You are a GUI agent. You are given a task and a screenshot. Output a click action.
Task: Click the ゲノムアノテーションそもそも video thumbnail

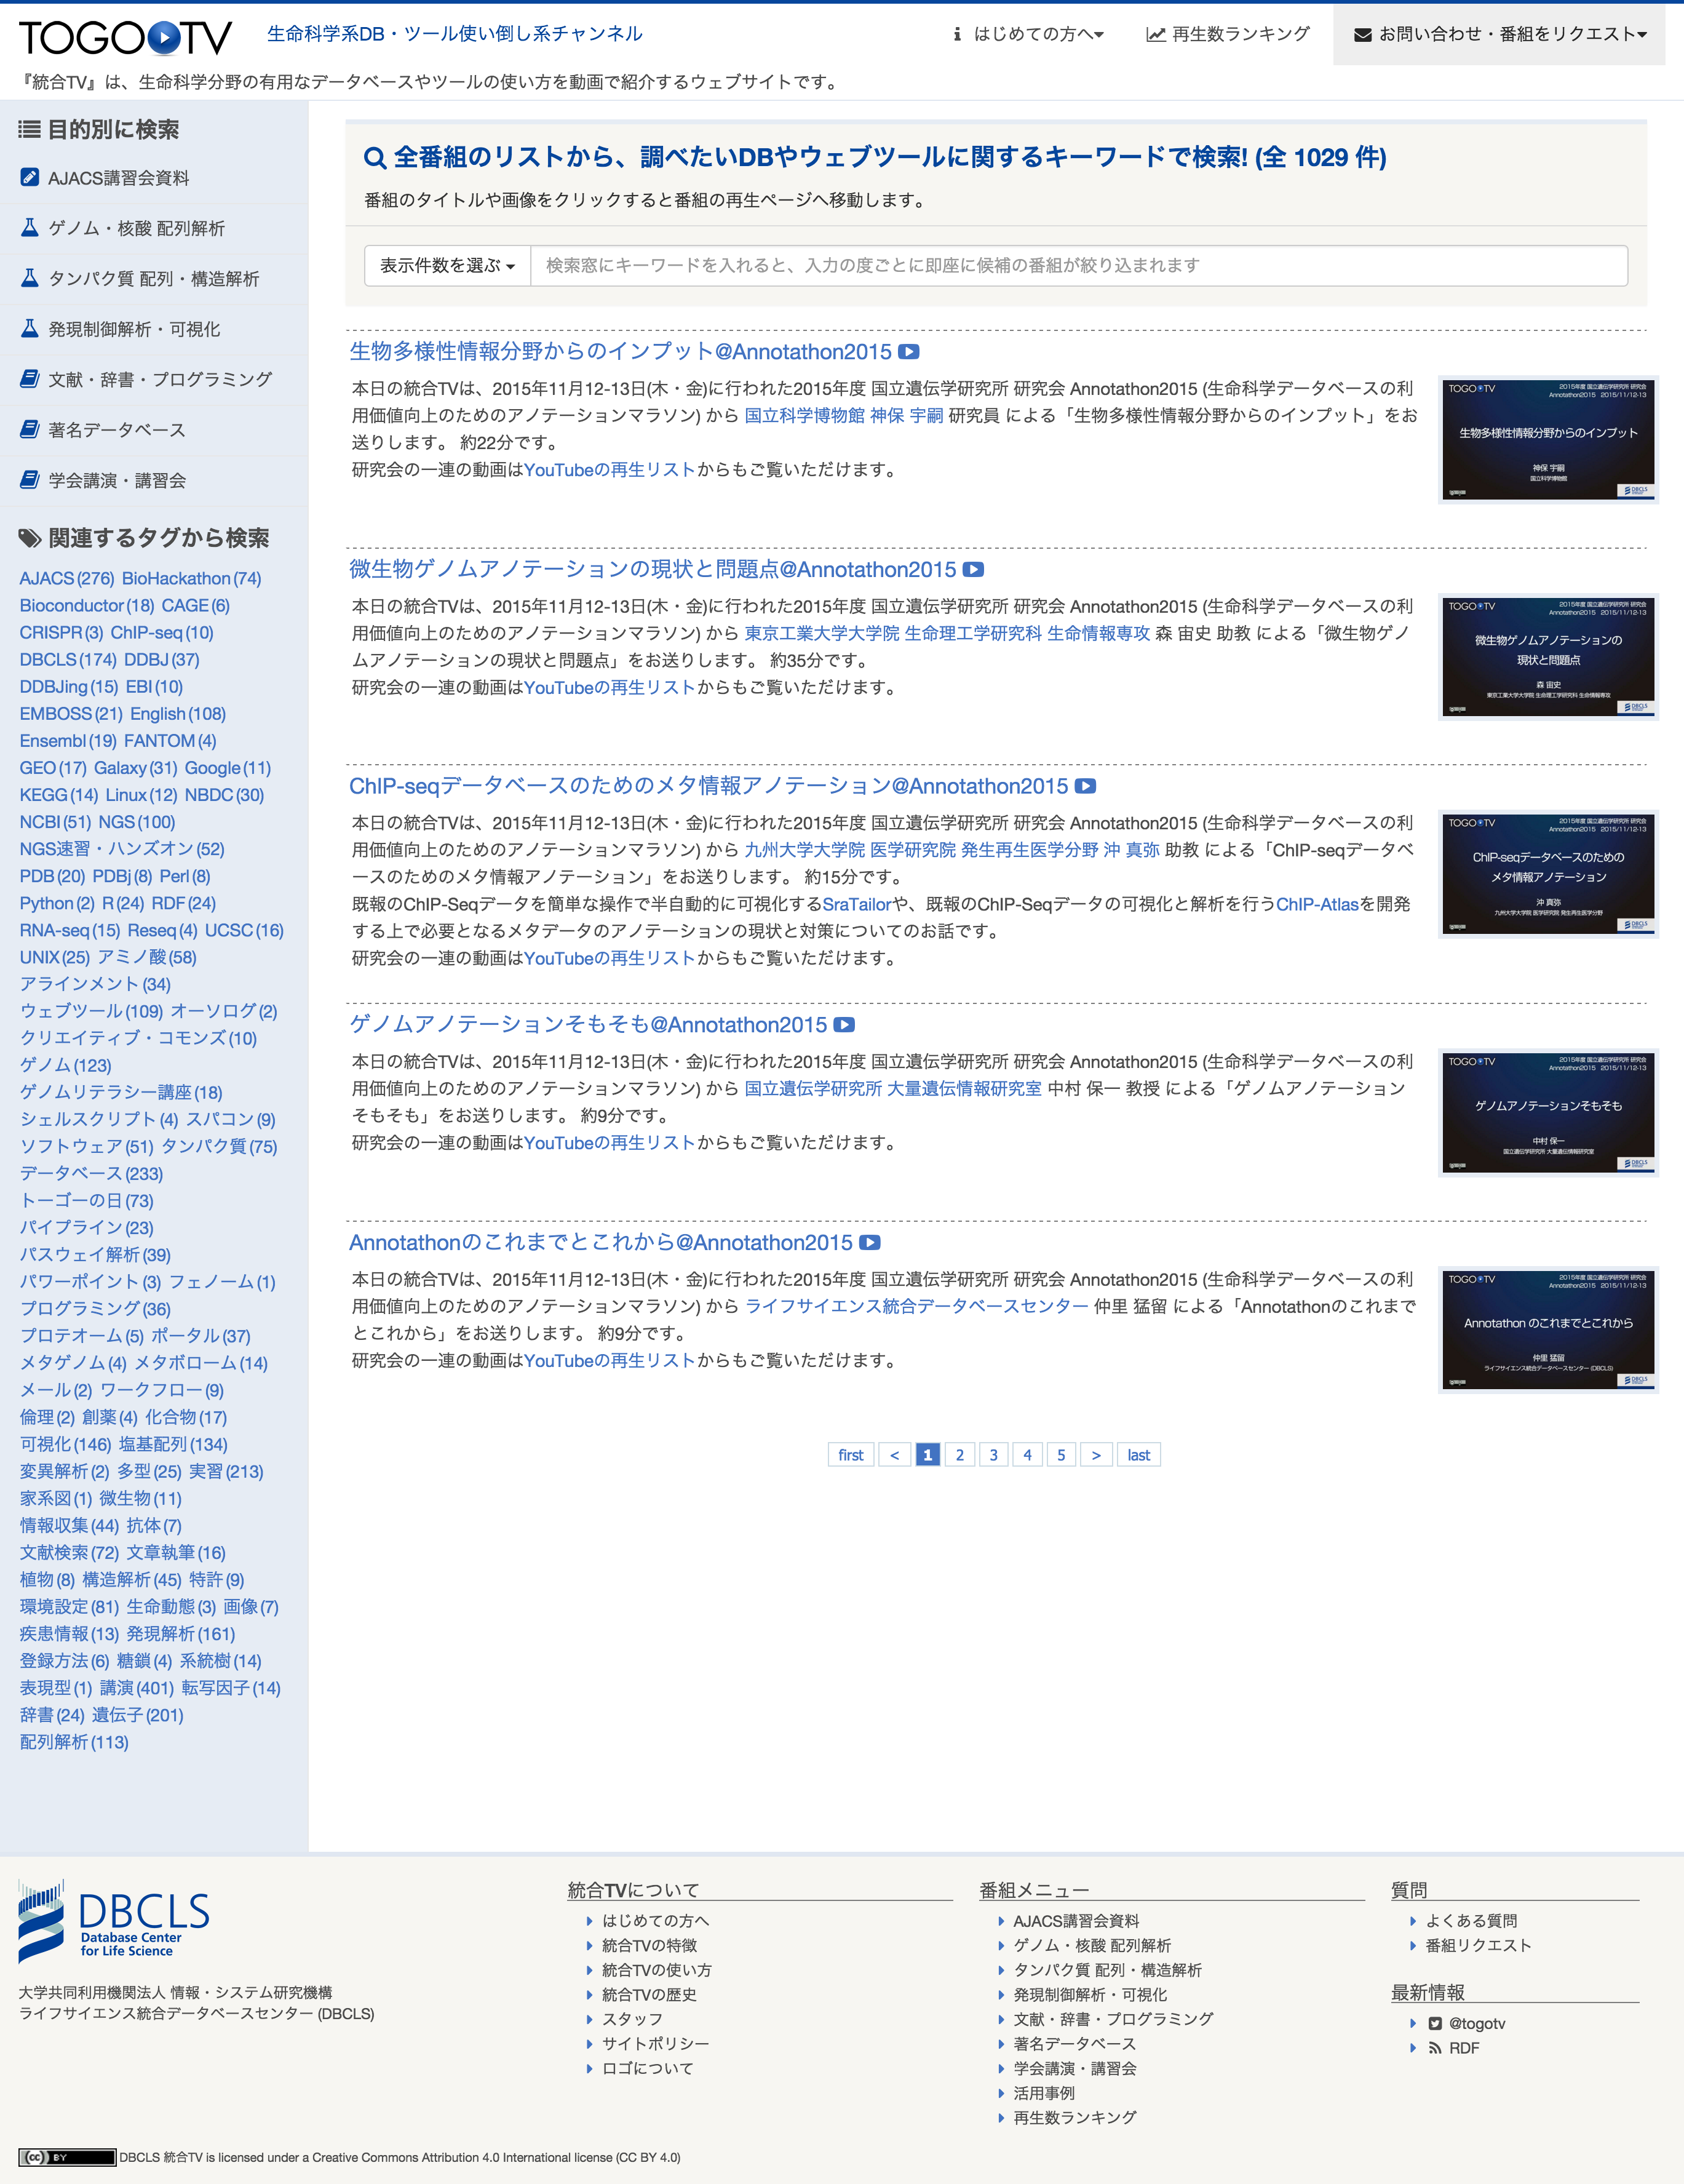point(1547,1113)
